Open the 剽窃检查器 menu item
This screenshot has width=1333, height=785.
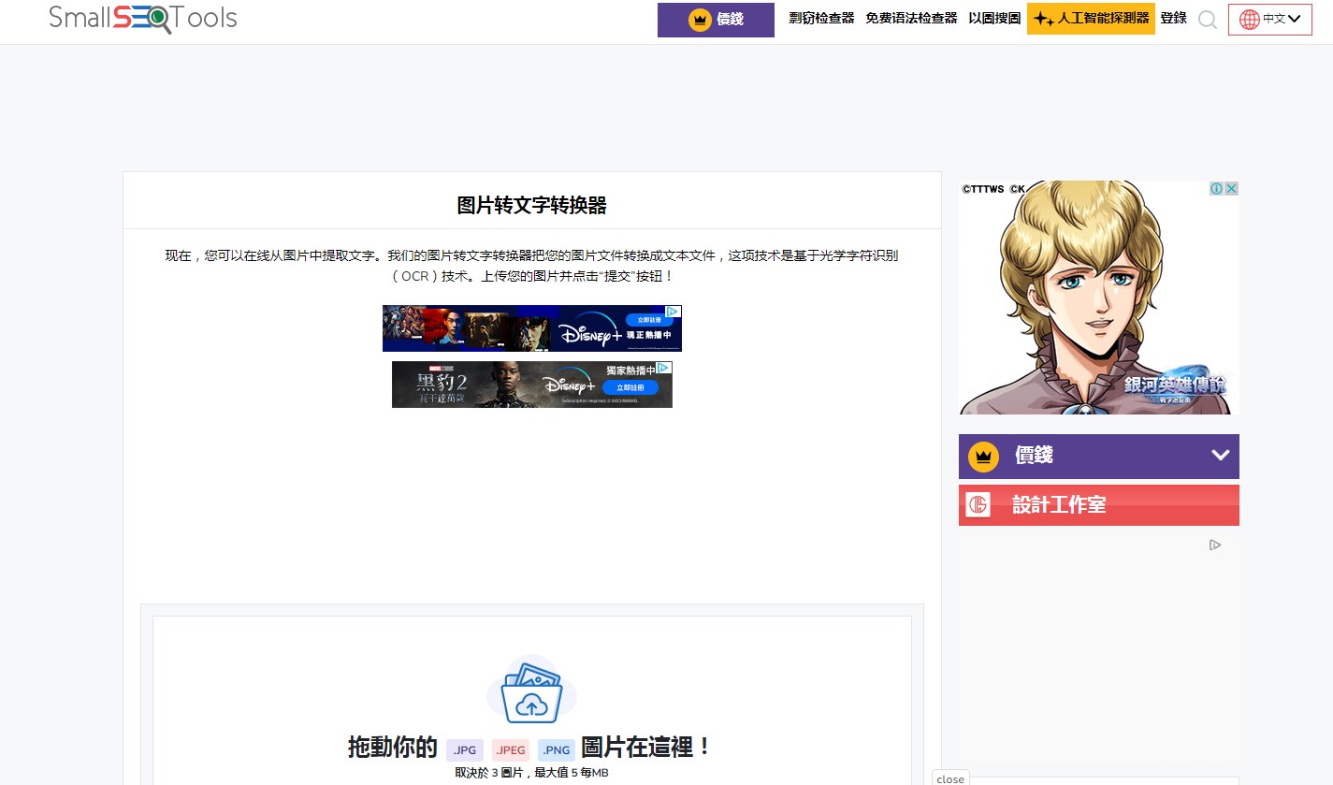point(821,18)
